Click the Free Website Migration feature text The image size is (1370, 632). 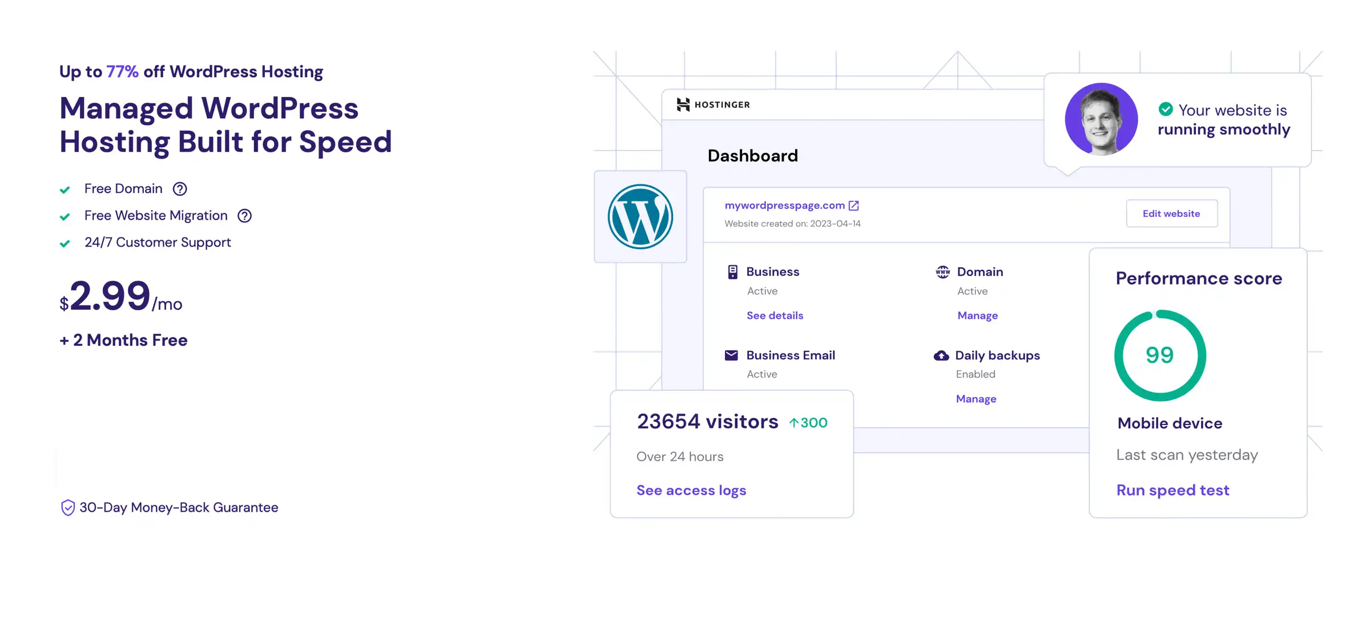pyautogui.click(x=156, y=216)
